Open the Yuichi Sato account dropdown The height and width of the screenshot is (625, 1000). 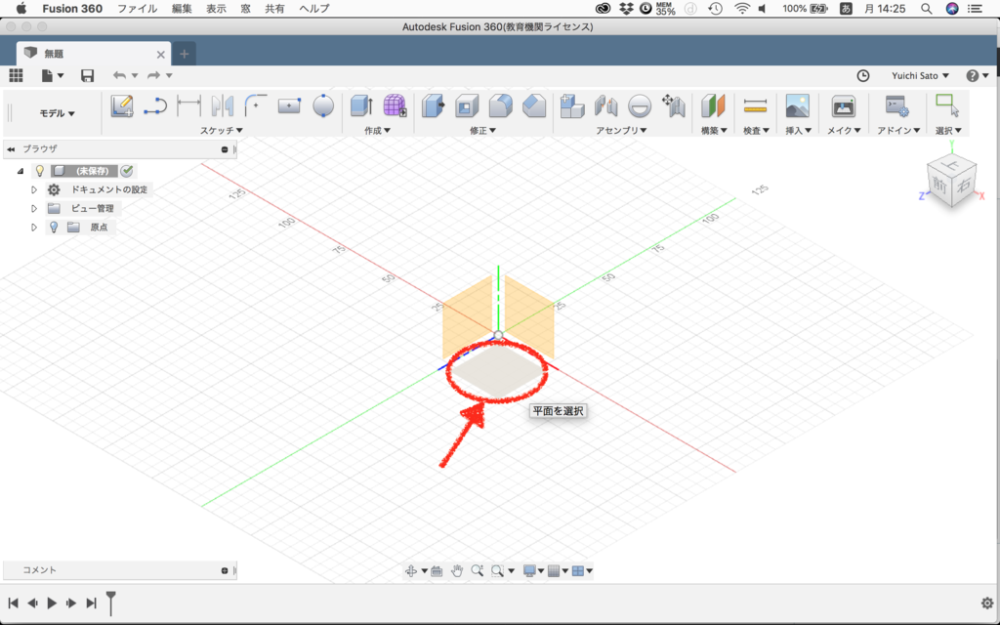(x=920, y=75)
